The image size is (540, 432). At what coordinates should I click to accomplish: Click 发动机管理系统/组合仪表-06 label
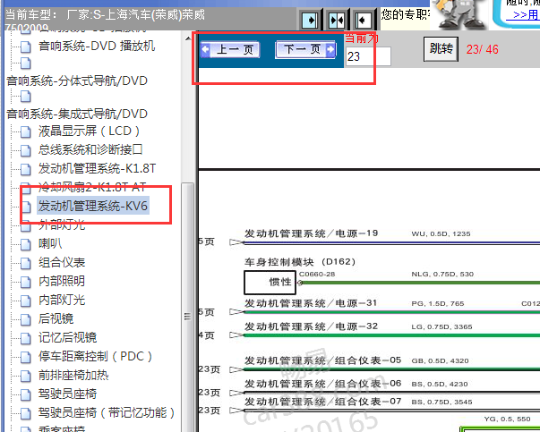(x=322, y=383)
